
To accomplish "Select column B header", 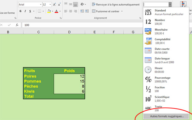I will coord(8,32).
